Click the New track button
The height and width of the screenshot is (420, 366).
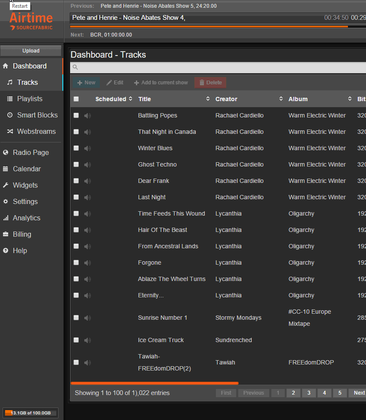(86, 83)
